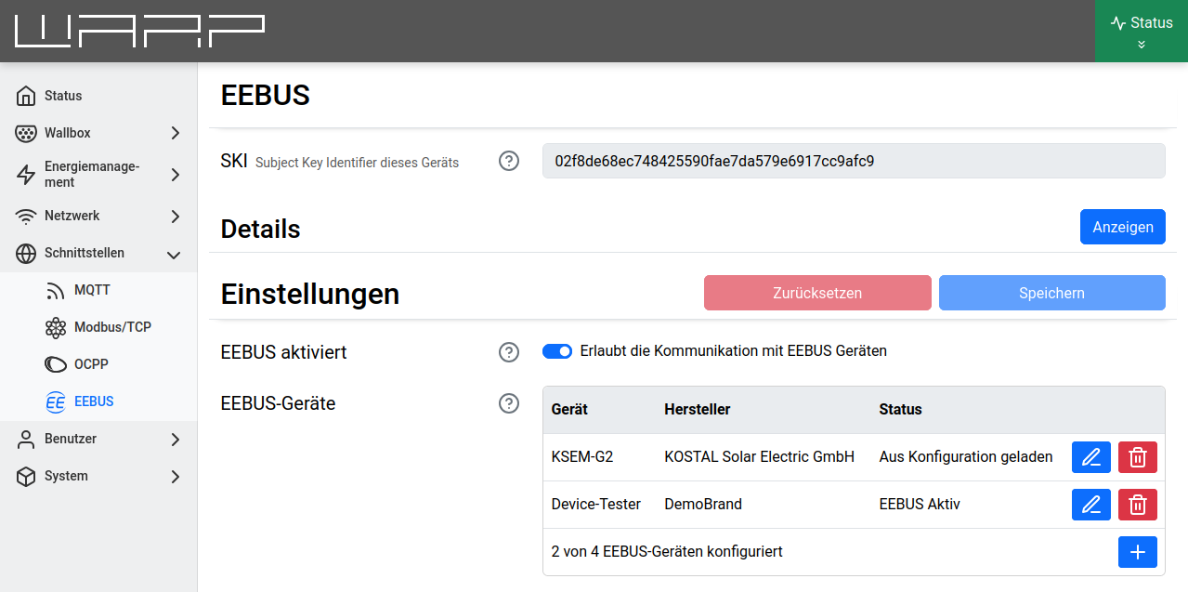Screen dimensions: 1188x592
Task: Show help for EEBUS aktiviert setting
Action: coord(509,352)
